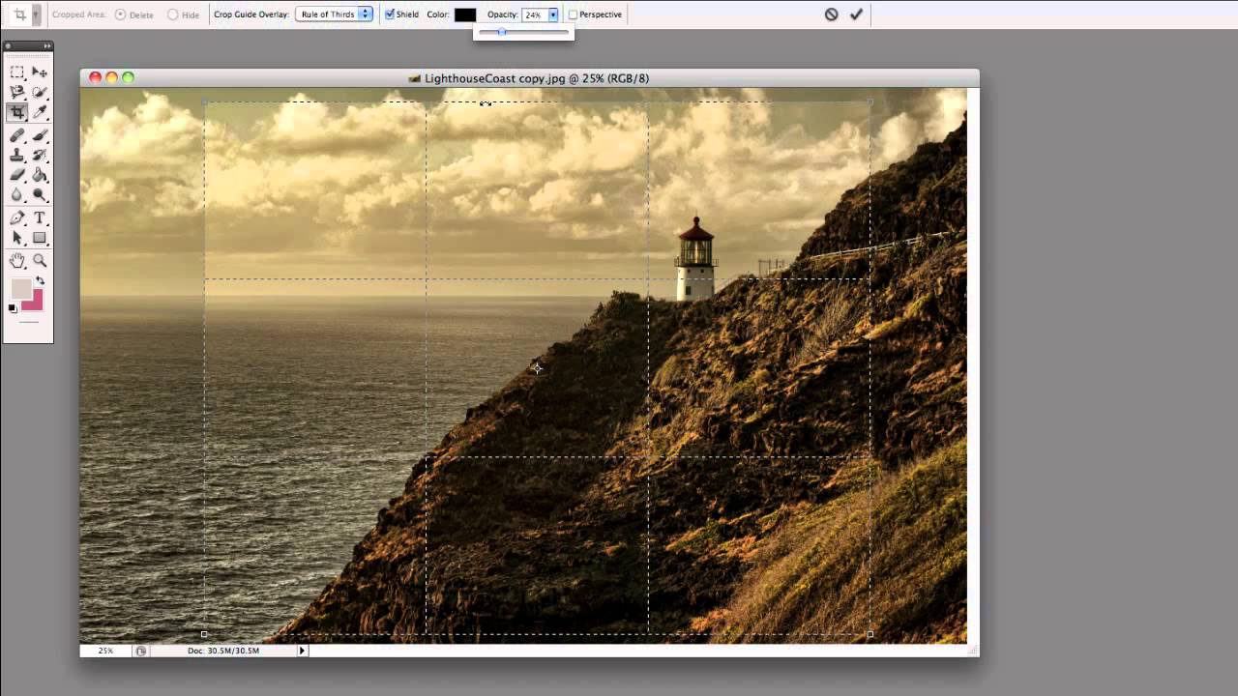Close the toolbox panel with its round button
Viewport: 1238px width, 696px height.
pyautogui.click(x=8, y=45)
